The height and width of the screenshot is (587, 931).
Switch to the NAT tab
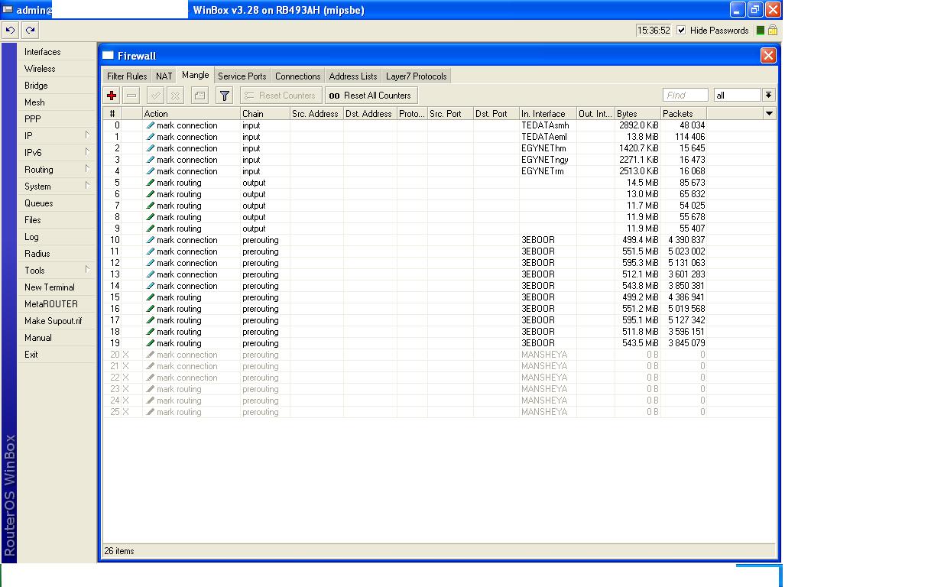pos(164,76)
